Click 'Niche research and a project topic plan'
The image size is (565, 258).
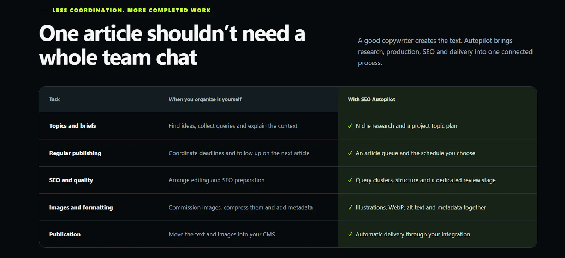tap(406, 126)
